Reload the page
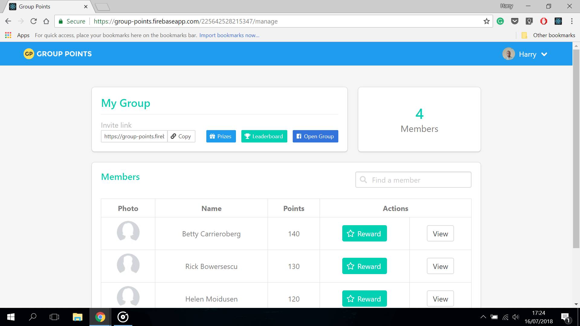The width and height of the screenshot is (580, 326). (34, 21)
